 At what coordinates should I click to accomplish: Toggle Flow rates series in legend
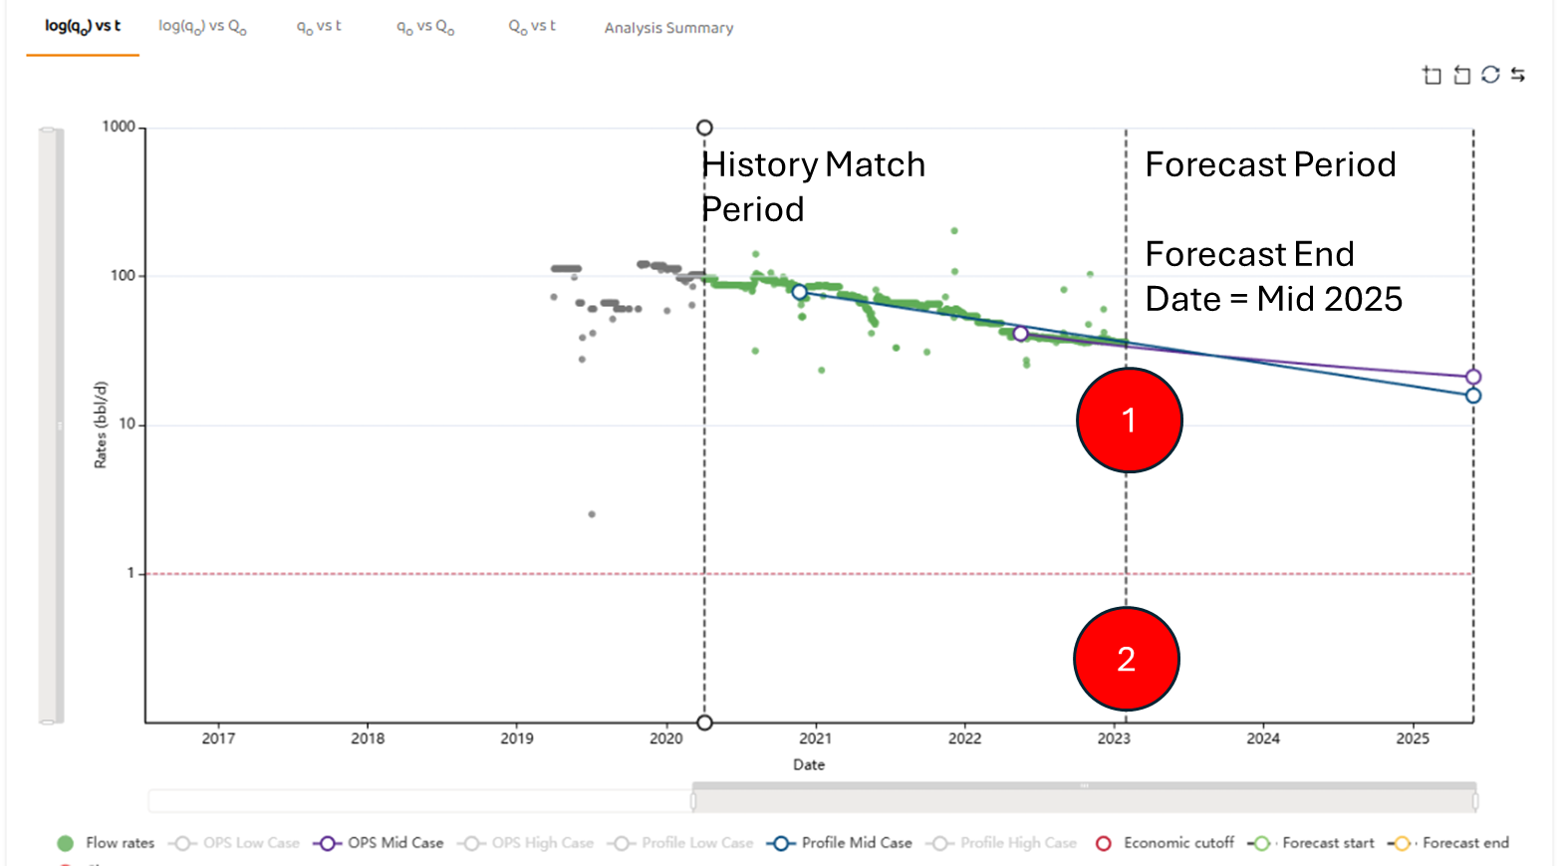107,843
